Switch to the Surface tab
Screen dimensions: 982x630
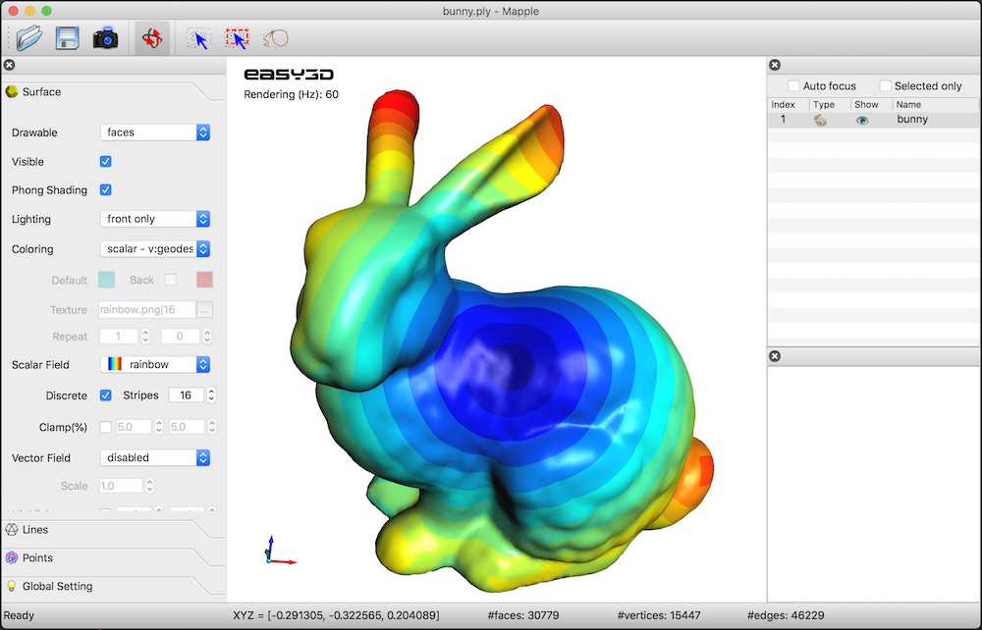(41, 92)
